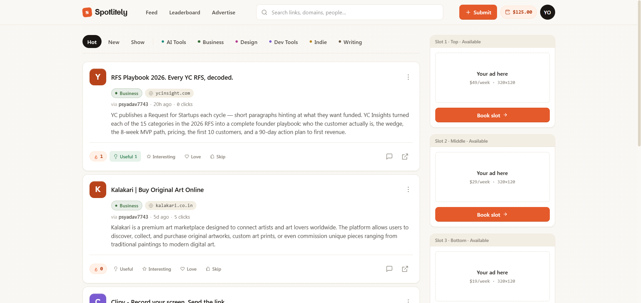Click the Business tag on RFS Playbook post
Screen dimensions: 641x303
pyautogui.click(x=127, y=93)
